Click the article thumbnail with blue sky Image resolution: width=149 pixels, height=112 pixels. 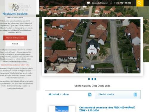coord(62,109)
